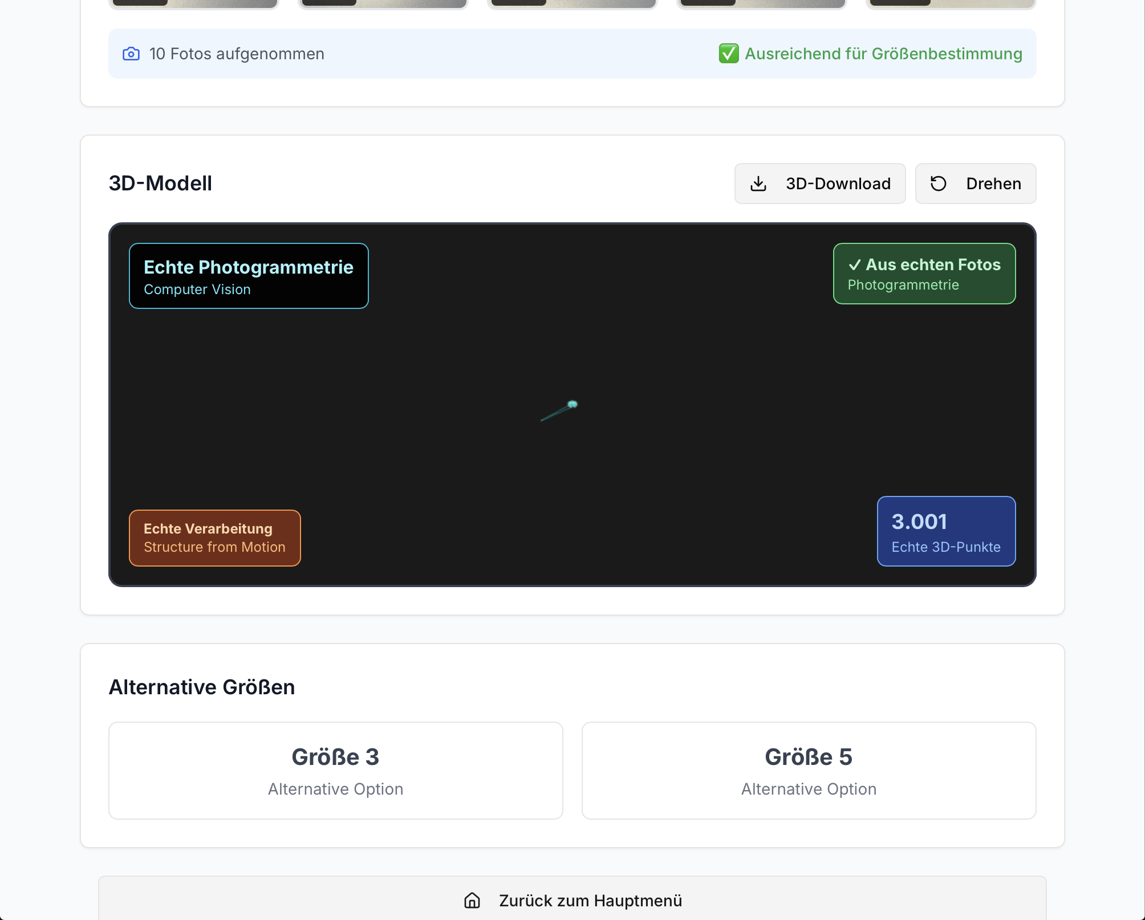Image resolution: width=1145 pixels, height=920 pixels.
Task: Choose alternative Größe 5 option
Action: pyautogui.click(x=809, y=771)
